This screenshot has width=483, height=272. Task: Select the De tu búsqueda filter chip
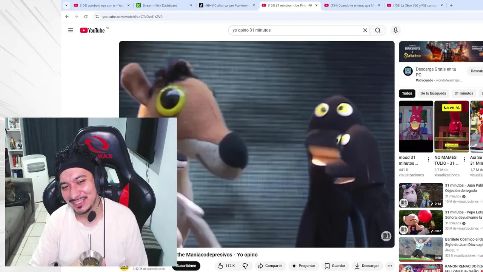pyautogui.click(x=433, y=93)
